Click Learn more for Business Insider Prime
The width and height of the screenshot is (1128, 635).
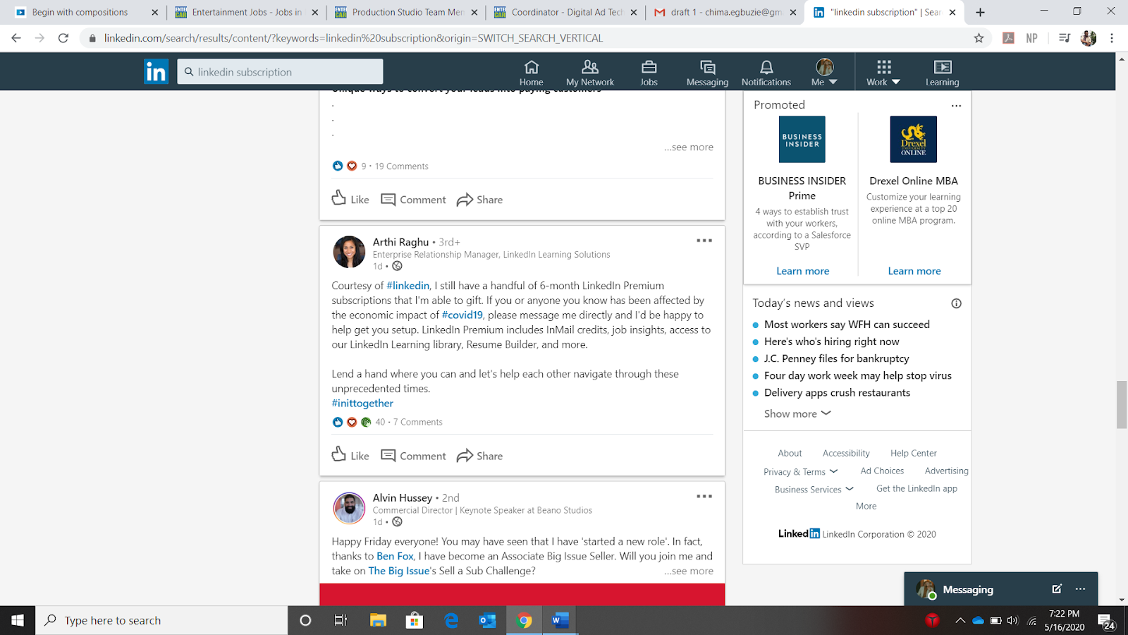802,271
